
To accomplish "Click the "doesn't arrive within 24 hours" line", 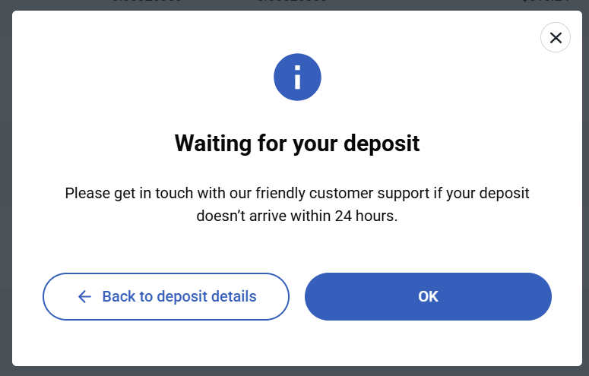I will 297,216.
